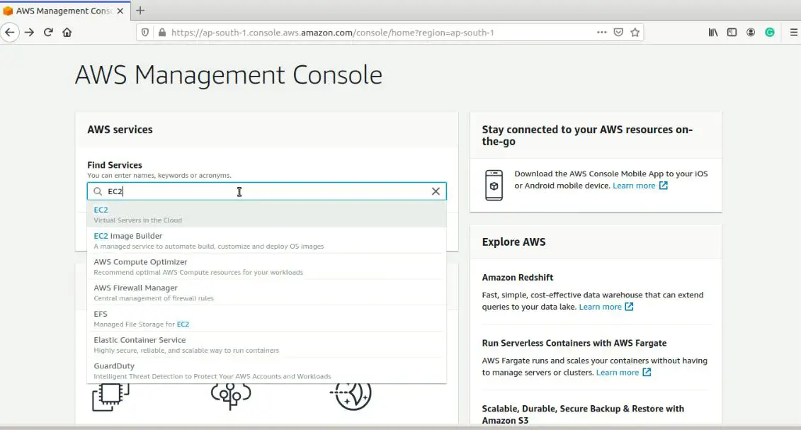Open the page actions ellipsis menu
Screen dimensions: 801x430
click(601, 32)
